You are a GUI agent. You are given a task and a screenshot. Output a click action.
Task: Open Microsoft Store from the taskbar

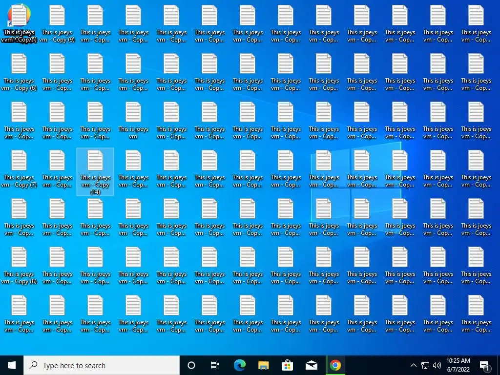coord(287,365)
